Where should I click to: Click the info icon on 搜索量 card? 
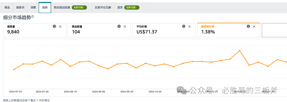tap(54, 26)
